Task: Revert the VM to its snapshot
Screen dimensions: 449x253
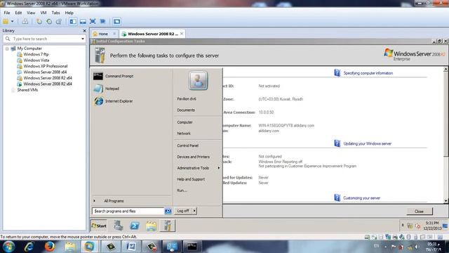Action: (x=49, y=22)
